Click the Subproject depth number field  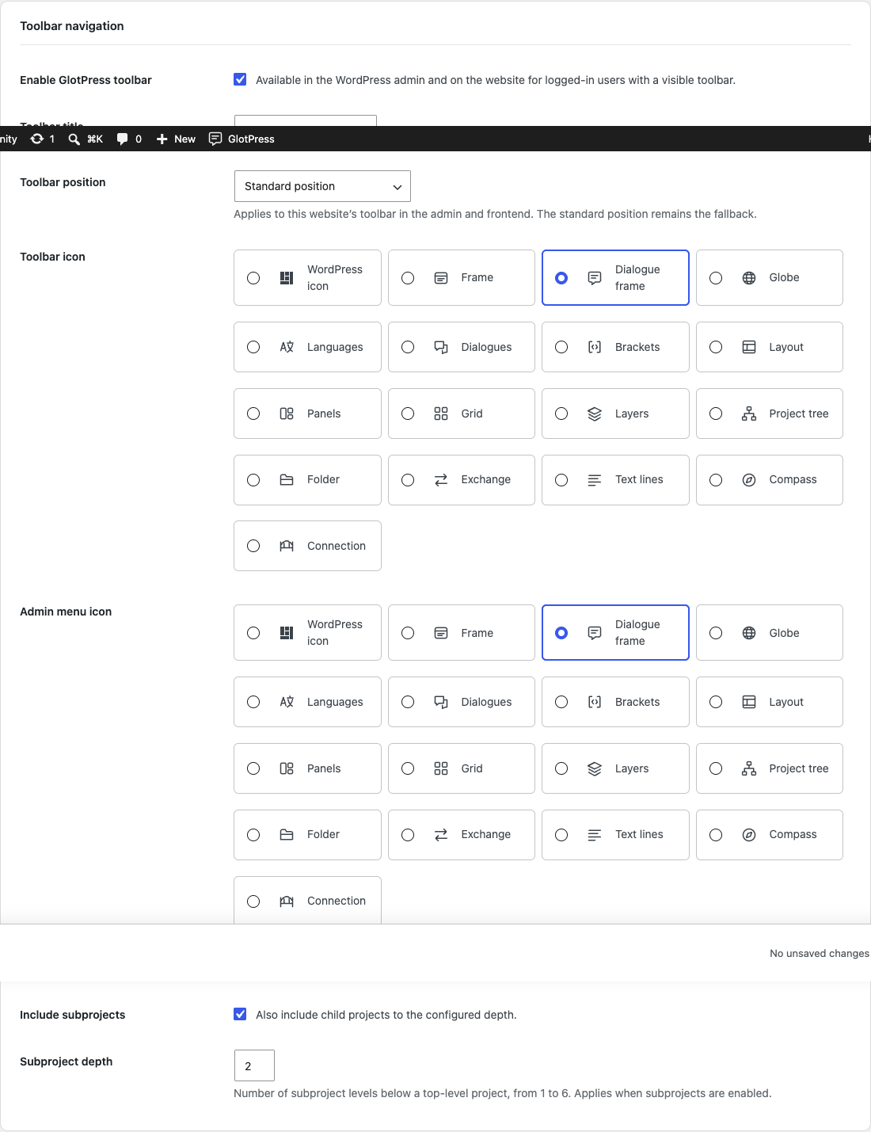pos(254,1065)
